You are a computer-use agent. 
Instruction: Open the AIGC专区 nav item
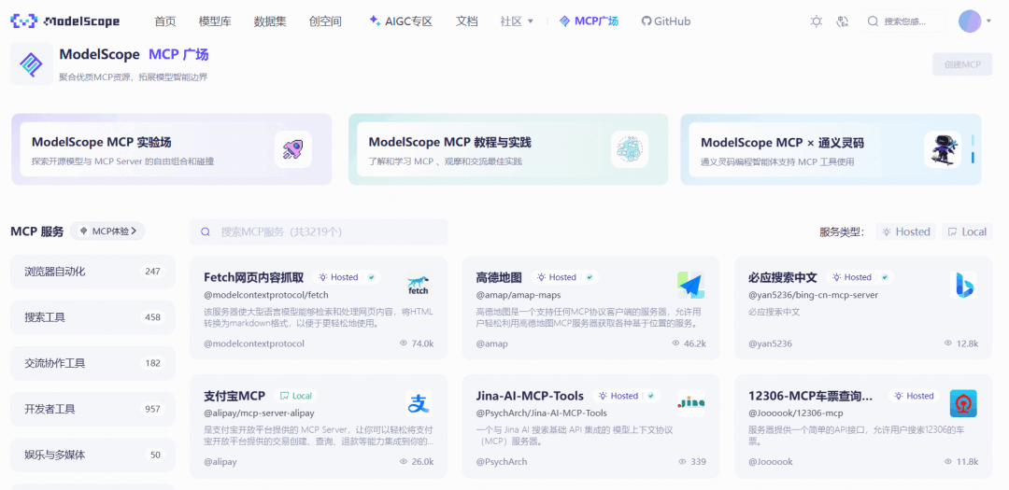click(x=400, y=21)
